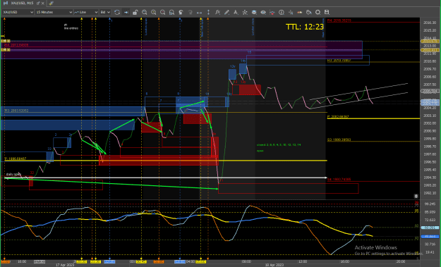441x267 pixels.
Task: Click the horizontal double-arrow scale icon
Action: tap(199, 12)
